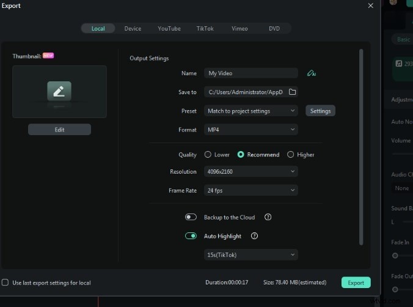Open the Frame Rate dropdown
This screenshot has width=413, height=307.
[x=251, y=190]
